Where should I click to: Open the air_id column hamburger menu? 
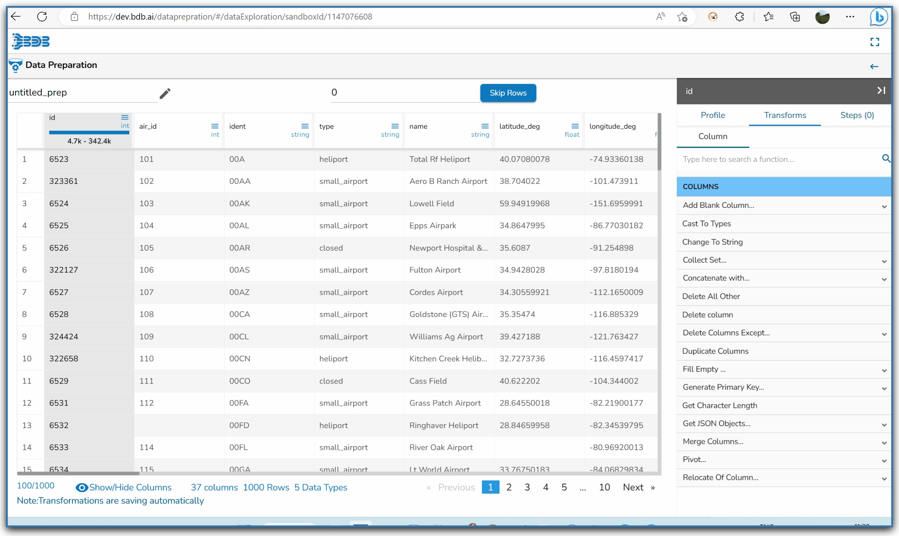point(215,126)
